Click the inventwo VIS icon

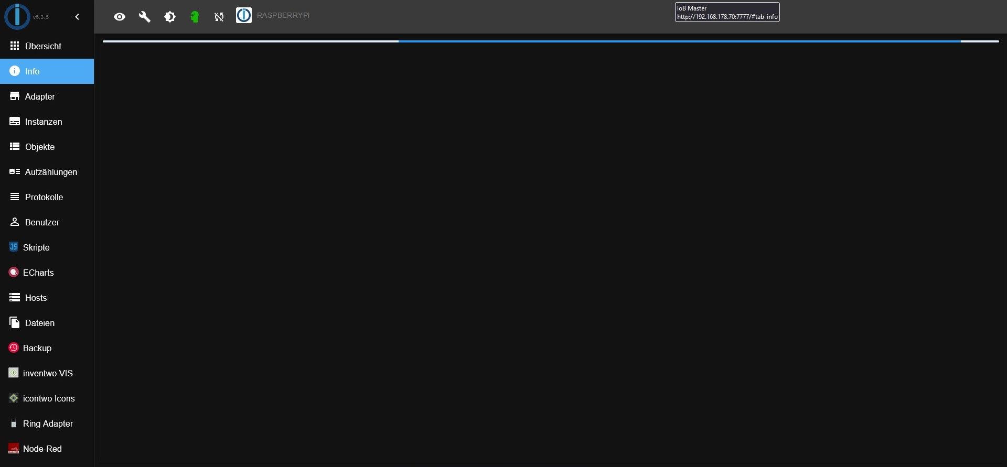[14, 373]
